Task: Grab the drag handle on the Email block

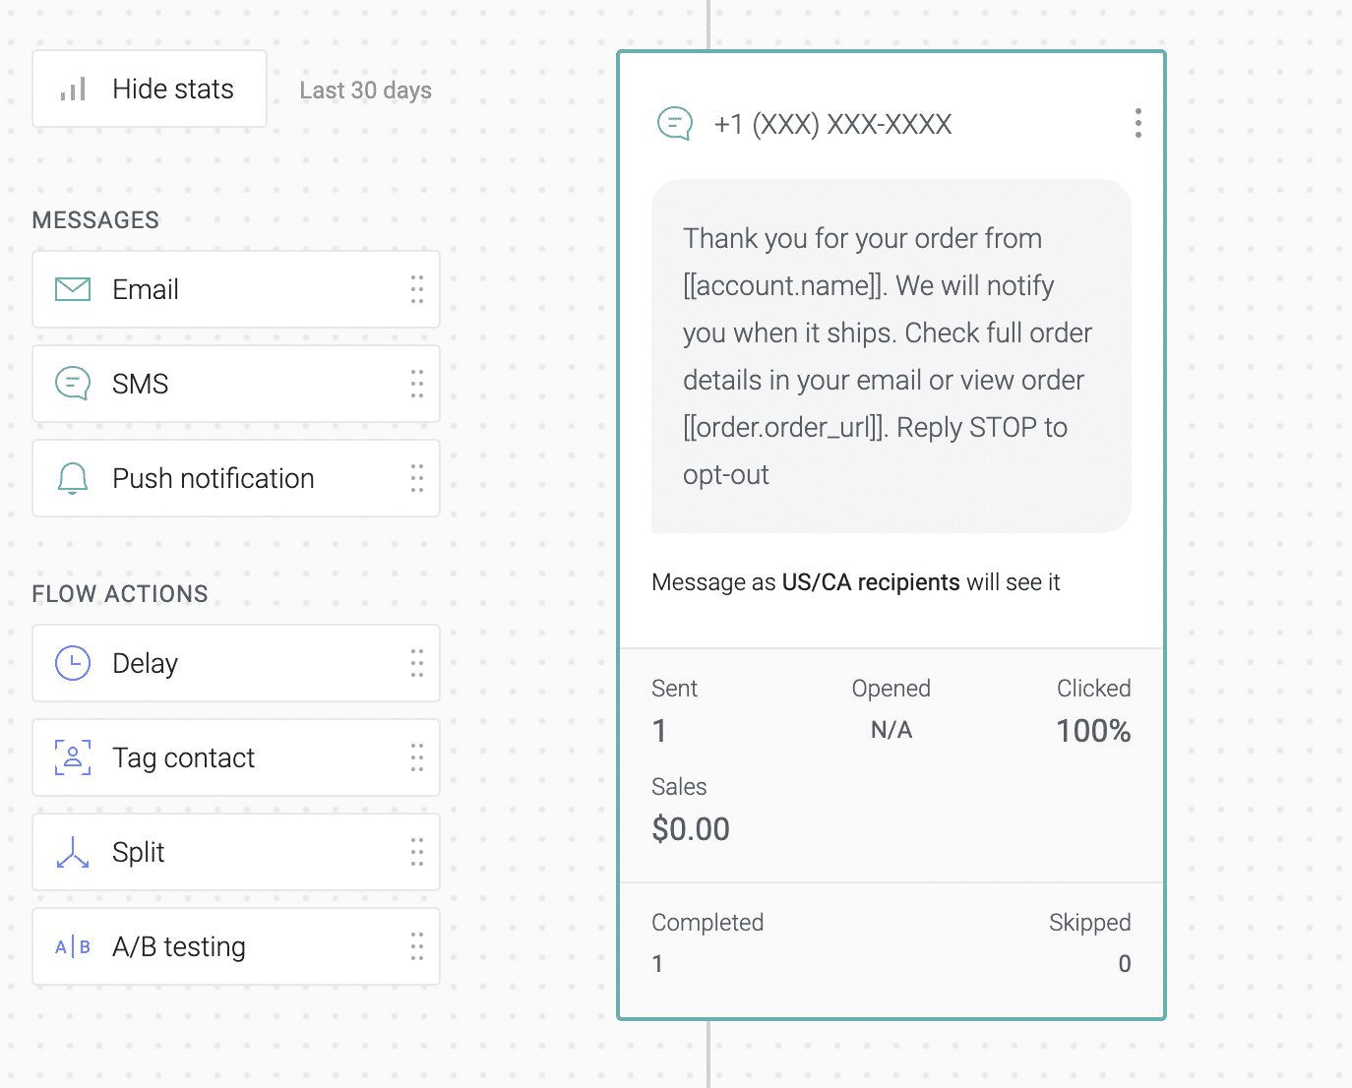Action: point(417,289)
